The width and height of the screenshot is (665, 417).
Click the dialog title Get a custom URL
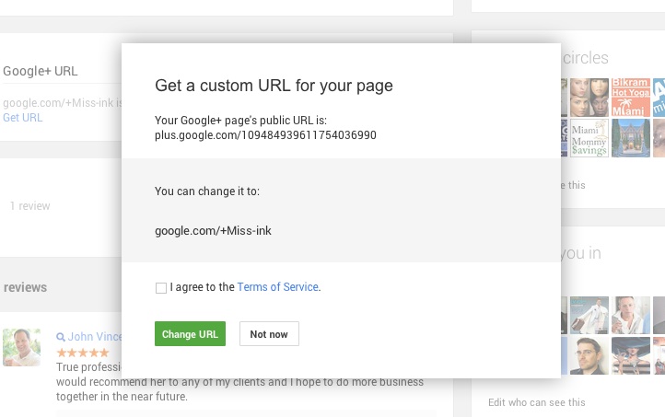(x=274, y=86)
